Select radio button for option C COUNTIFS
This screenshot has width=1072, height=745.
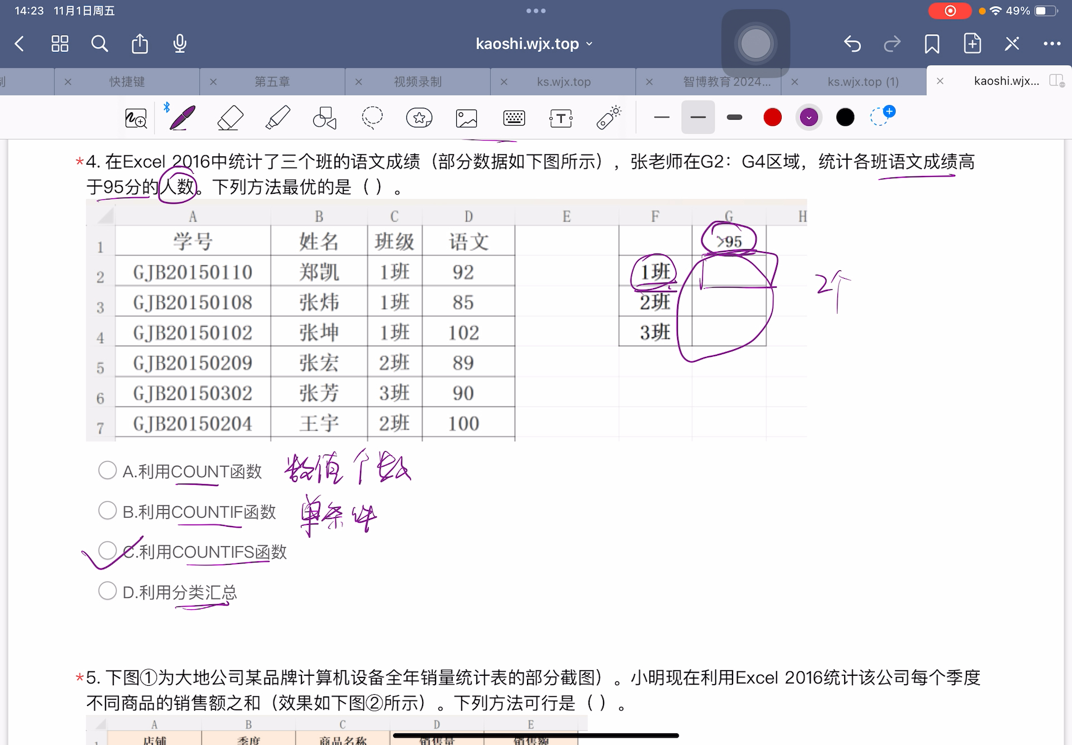108,551
